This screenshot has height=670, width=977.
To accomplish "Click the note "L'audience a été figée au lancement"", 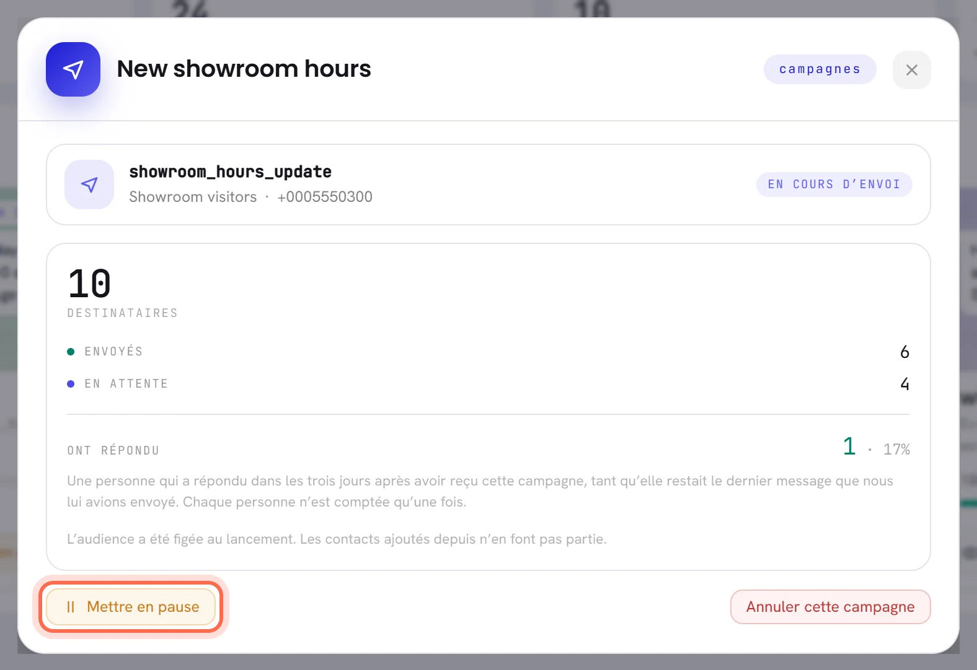I will [337, 539].
